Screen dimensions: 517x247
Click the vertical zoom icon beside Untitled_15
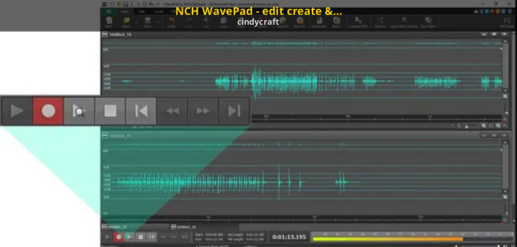[x=506, y=197]
